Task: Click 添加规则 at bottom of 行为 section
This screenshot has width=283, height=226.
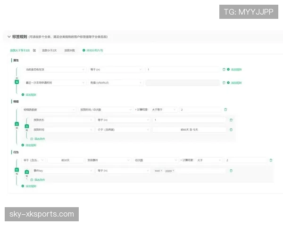Action: tap(29, 186)
